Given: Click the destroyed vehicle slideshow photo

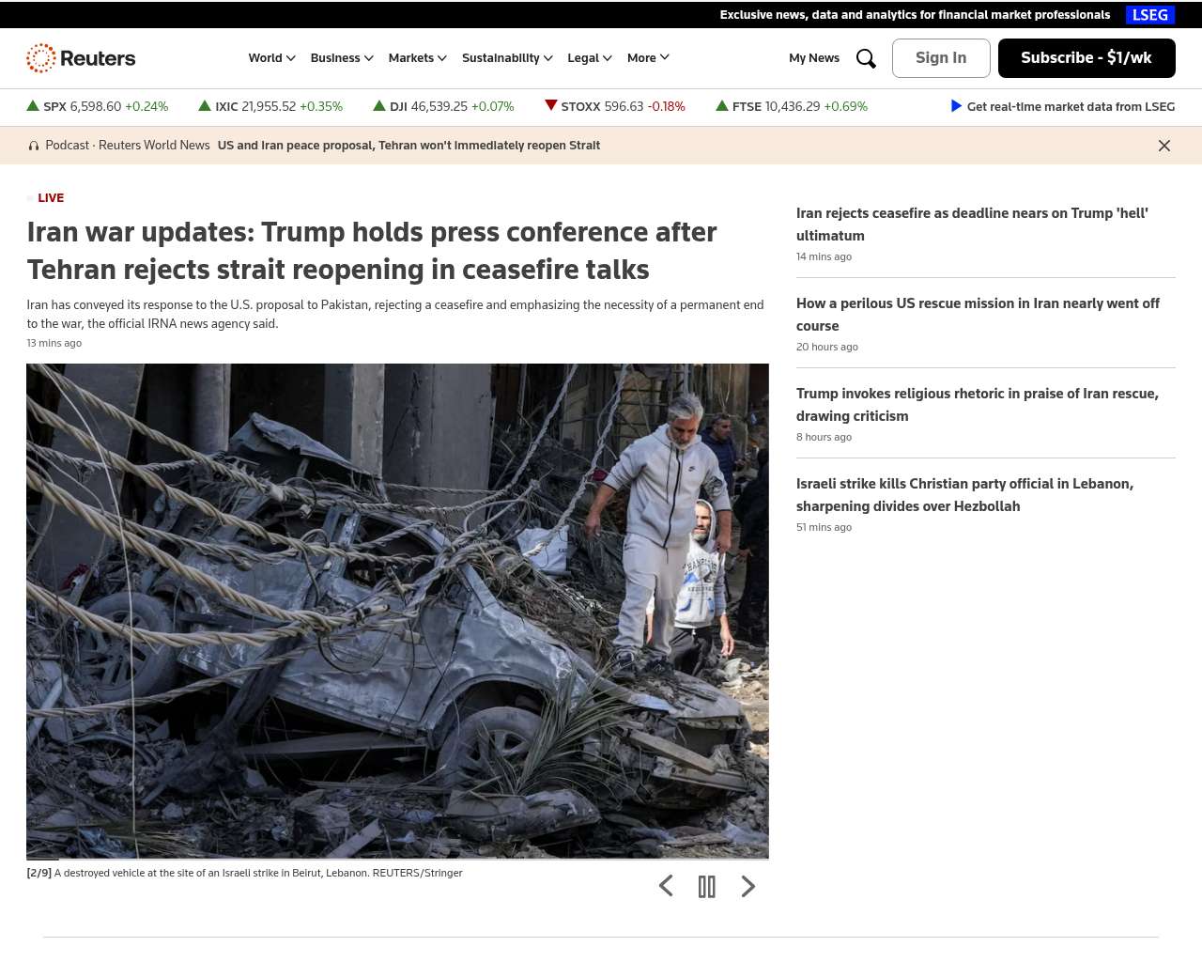Looking at the screenshot, I should (x=397, y=611).
